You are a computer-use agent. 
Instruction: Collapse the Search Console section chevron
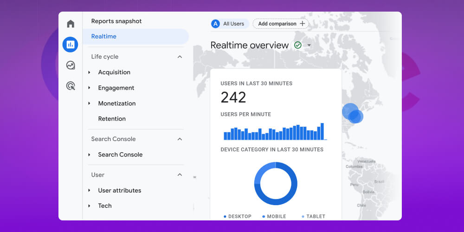180,139
